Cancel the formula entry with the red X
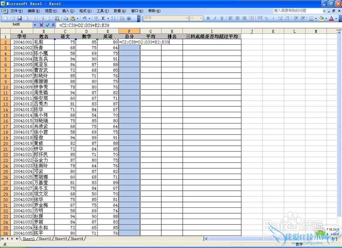This screenshot has height=248, width=342. click(x=41, y=25)
